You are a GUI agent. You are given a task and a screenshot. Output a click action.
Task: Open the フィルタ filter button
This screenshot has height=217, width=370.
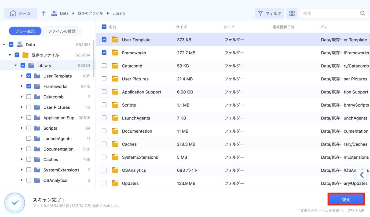pos(269,13)
